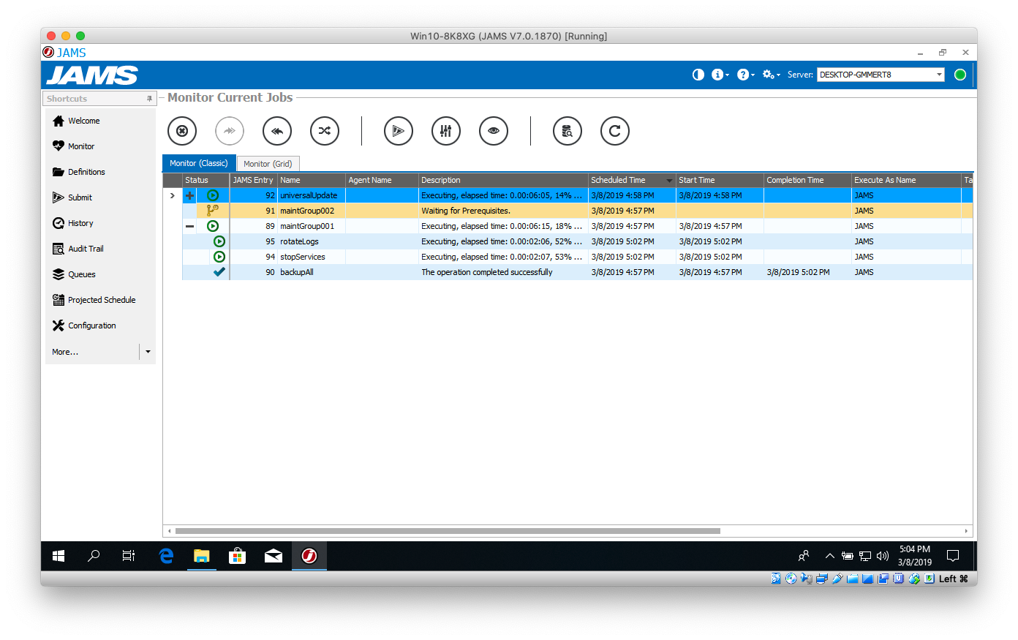Collapse the maintGroup001 job group

point(190,226)
